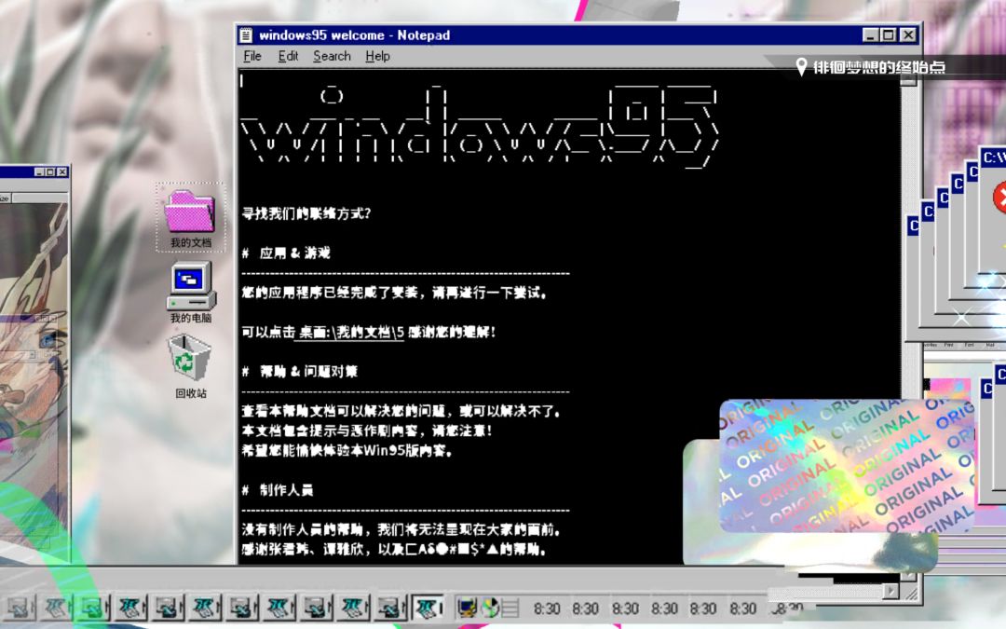The height and width of the screenshot is (629, 1006).
Task: Click the line starting 感谢张君玮
Action: 394,550
